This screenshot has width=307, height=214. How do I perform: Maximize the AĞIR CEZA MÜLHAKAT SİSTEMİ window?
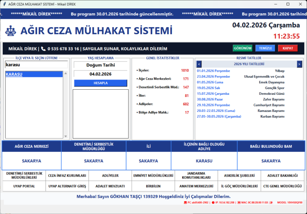[288, 4]
